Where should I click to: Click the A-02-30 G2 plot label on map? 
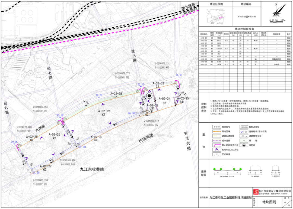(96, 138)
